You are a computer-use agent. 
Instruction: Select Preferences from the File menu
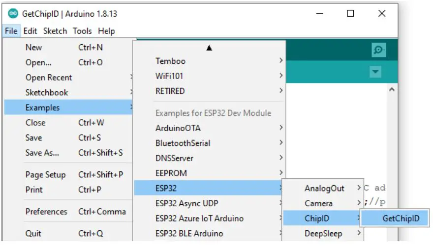(x=46, y=212)
